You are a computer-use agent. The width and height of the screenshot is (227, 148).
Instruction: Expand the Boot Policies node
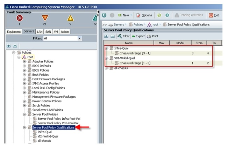[24, 75]
